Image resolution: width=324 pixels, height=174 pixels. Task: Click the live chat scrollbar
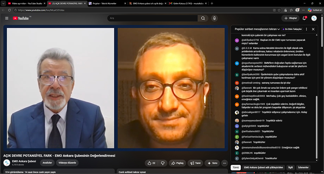click(317, 127)
